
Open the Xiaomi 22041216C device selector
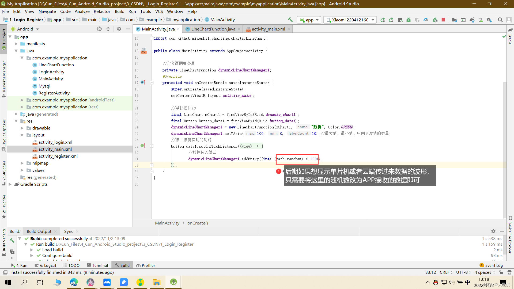[x=349, y=20]
